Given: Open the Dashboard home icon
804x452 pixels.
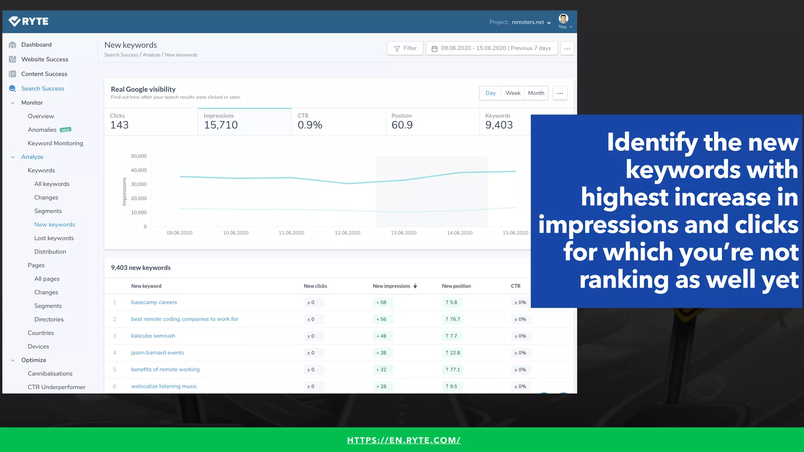Looking at the screenshot, I should click(13, 45).
